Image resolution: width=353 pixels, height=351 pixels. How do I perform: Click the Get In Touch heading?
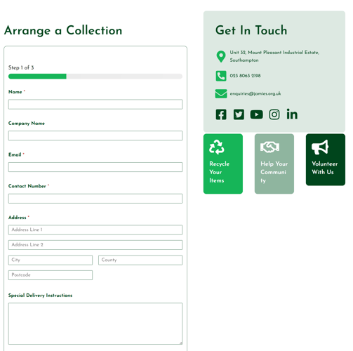coord(251,30)
